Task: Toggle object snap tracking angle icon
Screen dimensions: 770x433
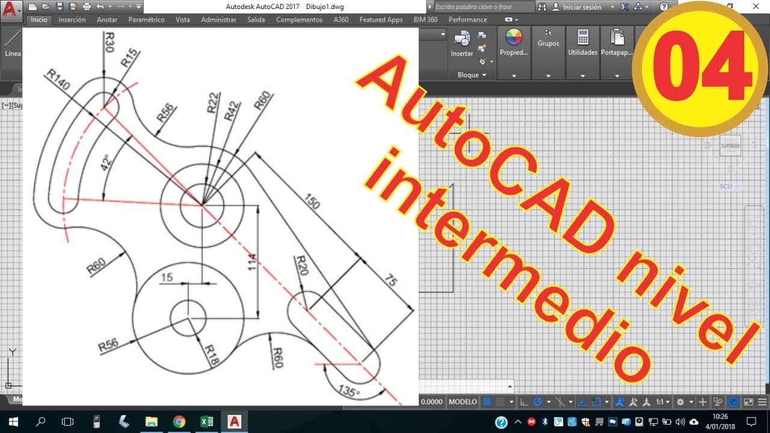Action: pyautogui.click(x=582, y=402)
